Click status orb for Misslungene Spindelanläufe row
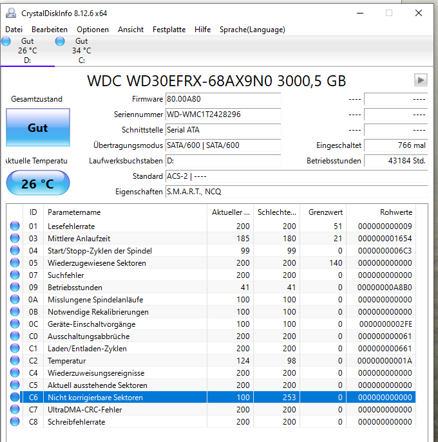Image resolution: width=438 pixels, height=442 pixels. click(15, 299)
